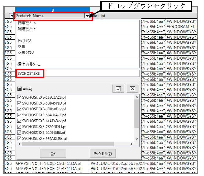Open the Prefetch Name filter dropdown arrow
The width and height of the screenshot is (204, 176).
click(87, 16)
